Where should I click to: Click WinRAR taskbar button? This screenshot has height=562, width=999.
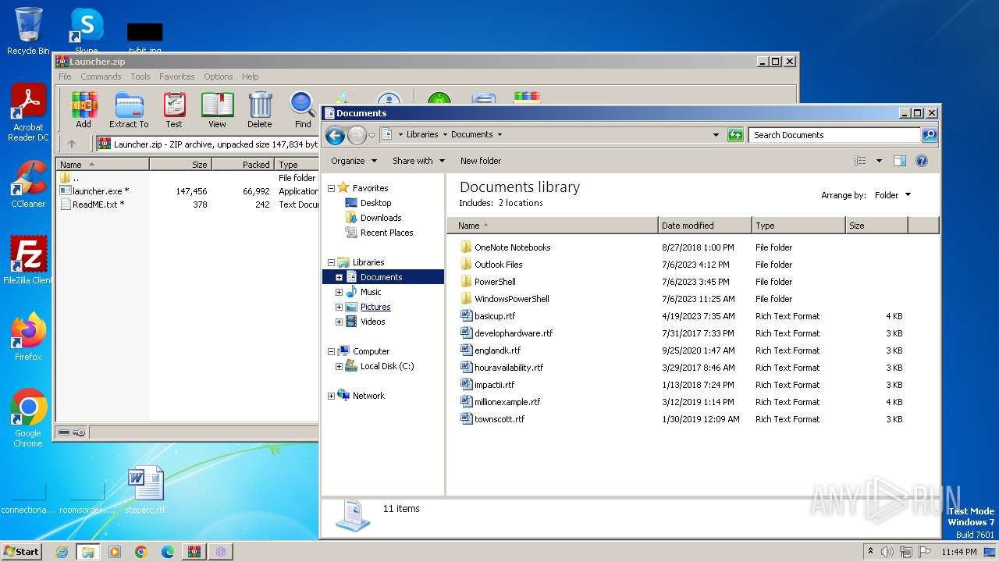coord(194,552)
